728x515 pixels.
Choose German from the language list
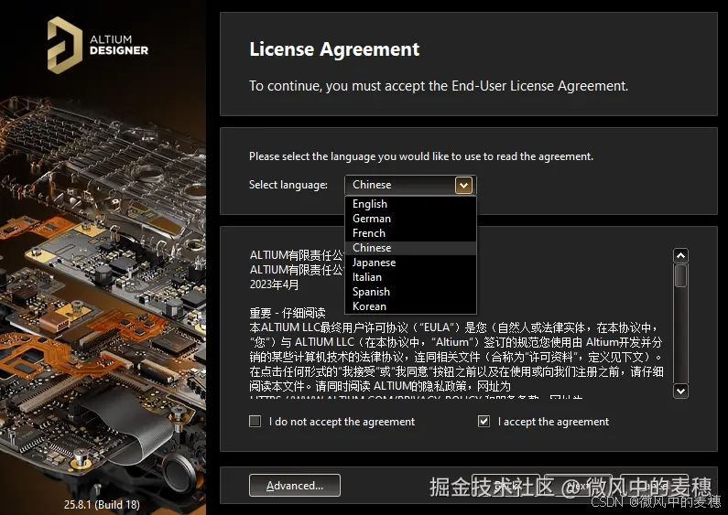410,219
